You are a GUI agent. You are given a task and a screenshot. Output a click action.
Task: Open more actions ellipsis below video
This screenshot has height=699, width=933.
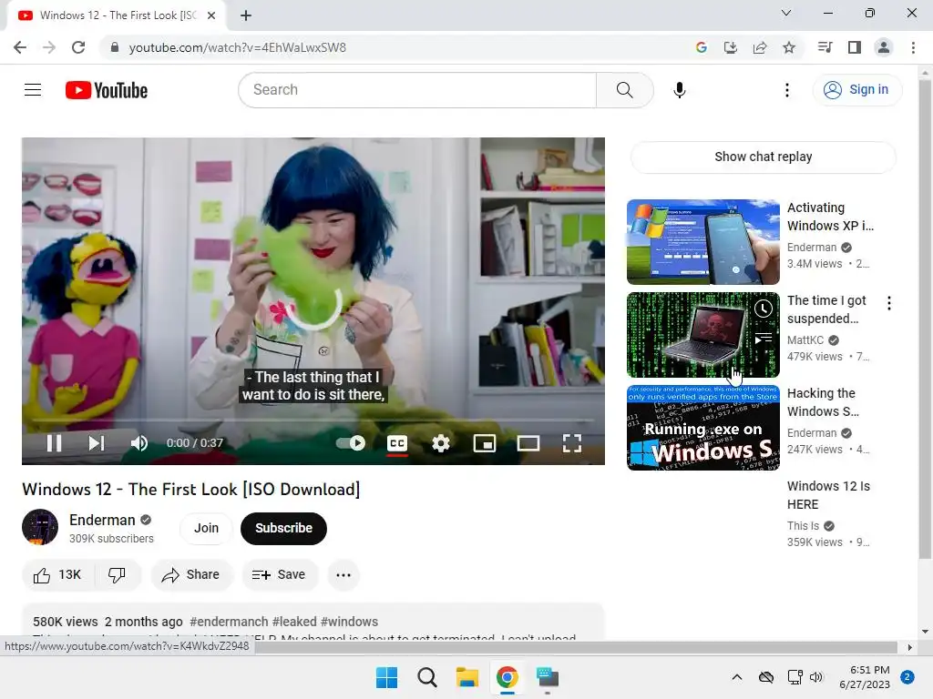coord(343,575)
